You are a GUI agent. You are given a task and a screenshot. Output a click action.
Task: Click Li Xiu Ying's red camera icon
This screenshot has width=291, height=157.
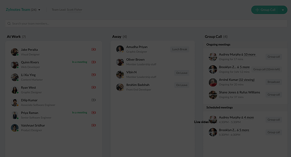(94, 74)
